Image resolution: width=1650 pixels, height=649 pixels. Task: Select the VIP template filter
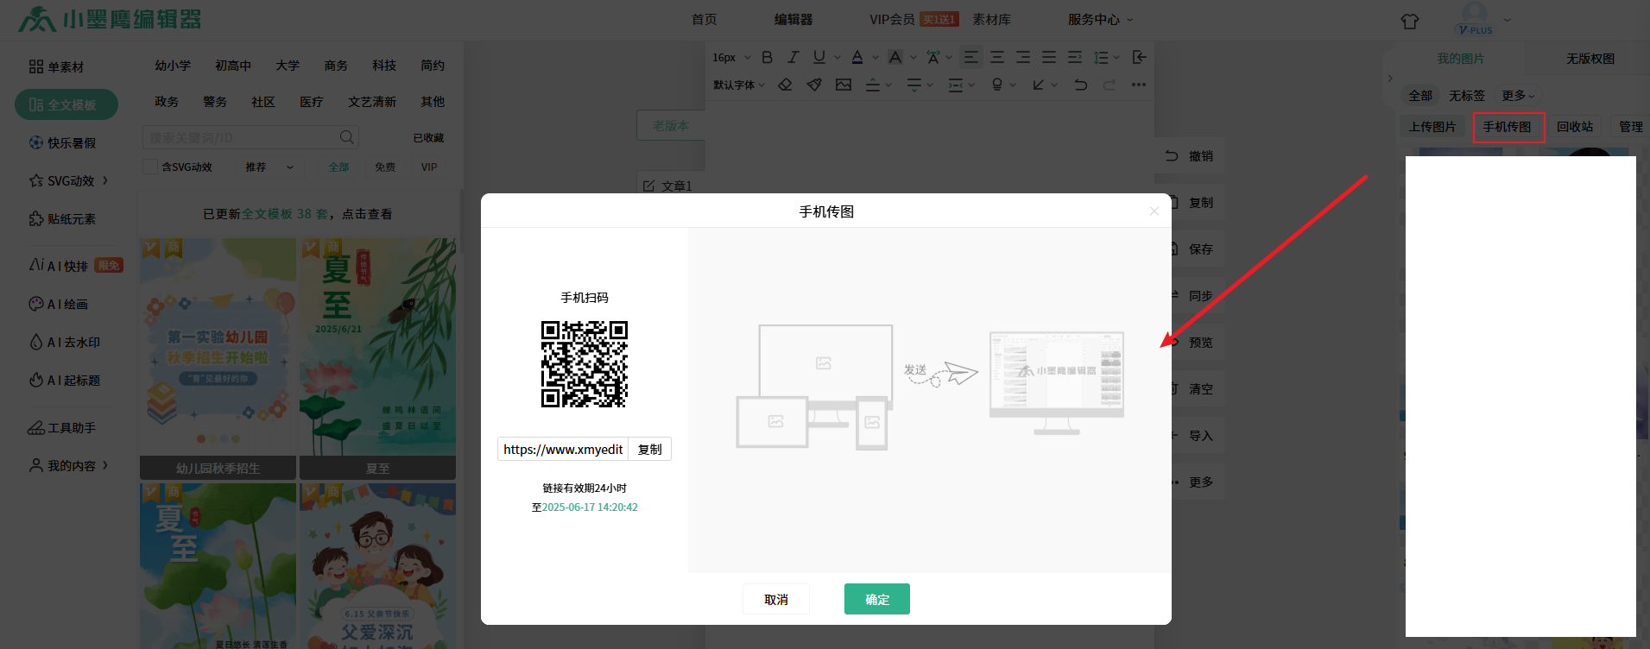click(429, 167)
